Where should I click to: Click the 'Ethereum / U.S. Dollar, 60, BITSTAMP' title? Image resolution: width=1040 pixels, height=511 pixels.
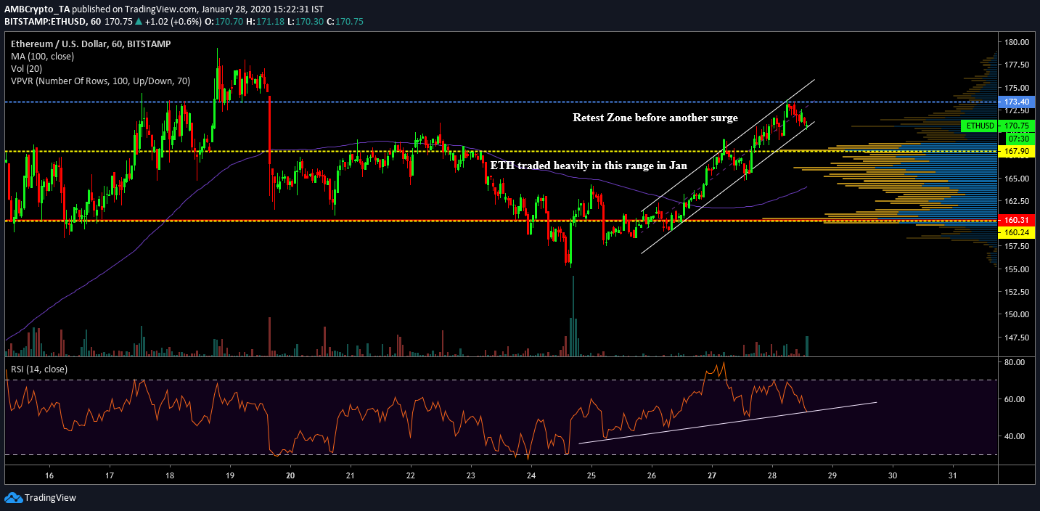coord(92,44)
